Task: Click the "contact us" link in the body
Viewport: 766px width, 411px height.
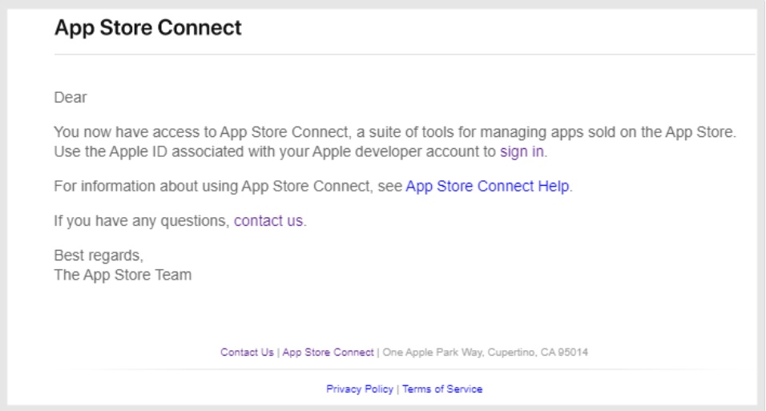Action: [x=268, y=221]
